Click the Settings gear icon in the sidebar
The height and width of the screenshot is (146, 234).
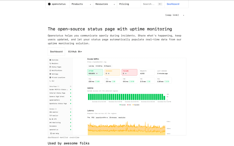click(x=50, y=74)
